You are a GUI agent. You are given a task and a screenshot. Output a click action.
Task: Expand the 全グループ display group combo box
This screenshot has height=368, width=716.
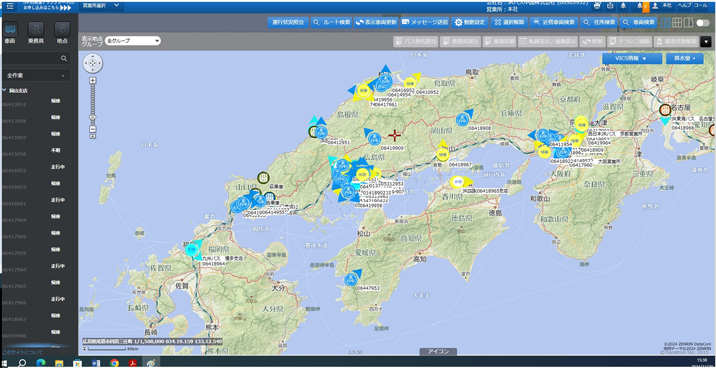pyautogui.click(x=133, y=41)
